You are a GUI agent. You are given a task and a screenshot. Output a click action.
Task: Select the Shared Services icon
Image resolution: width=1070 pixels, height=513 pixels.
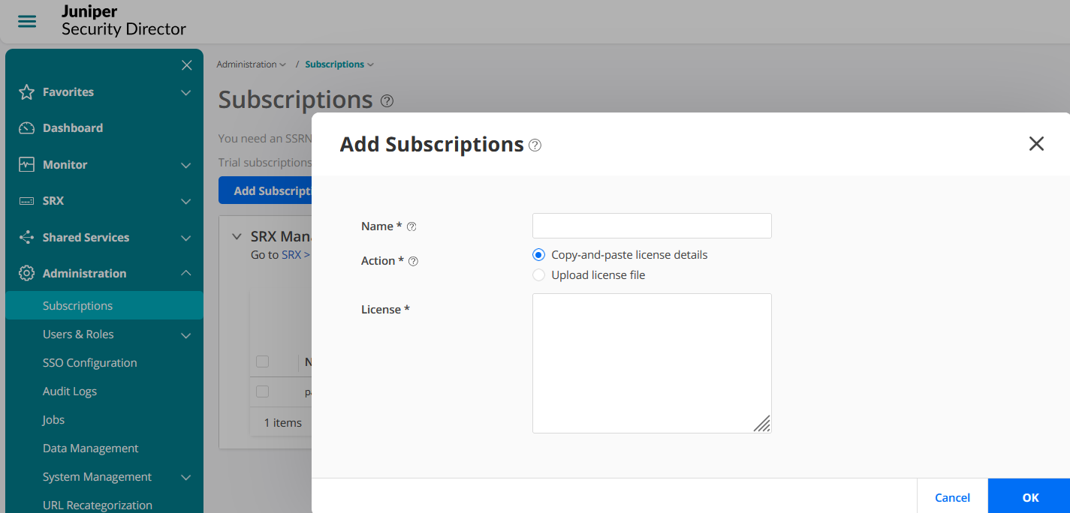(26, 237)
